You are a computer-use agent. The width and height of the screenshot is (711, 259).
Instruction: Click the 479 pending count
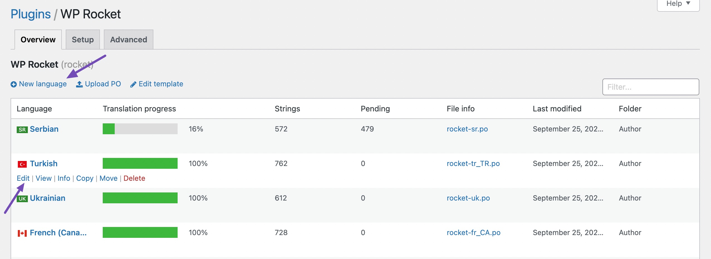(367, 129)
